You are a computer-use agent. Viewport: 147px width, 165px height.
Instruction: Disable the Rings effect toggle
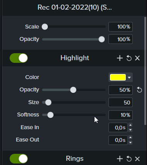(x=19, y=159)
